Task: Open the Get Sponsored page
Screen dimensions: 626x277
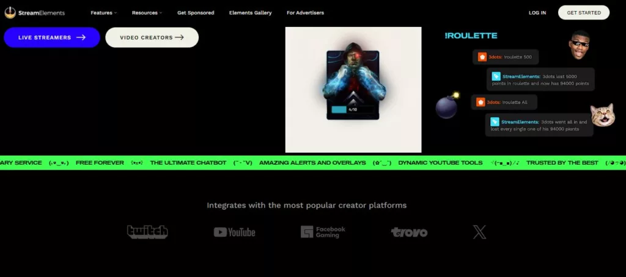Action: point(196,13)
